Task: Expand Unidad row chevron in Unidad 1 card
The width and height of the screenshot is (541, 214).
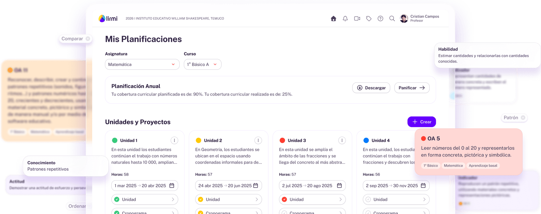Action: point(173,200)
